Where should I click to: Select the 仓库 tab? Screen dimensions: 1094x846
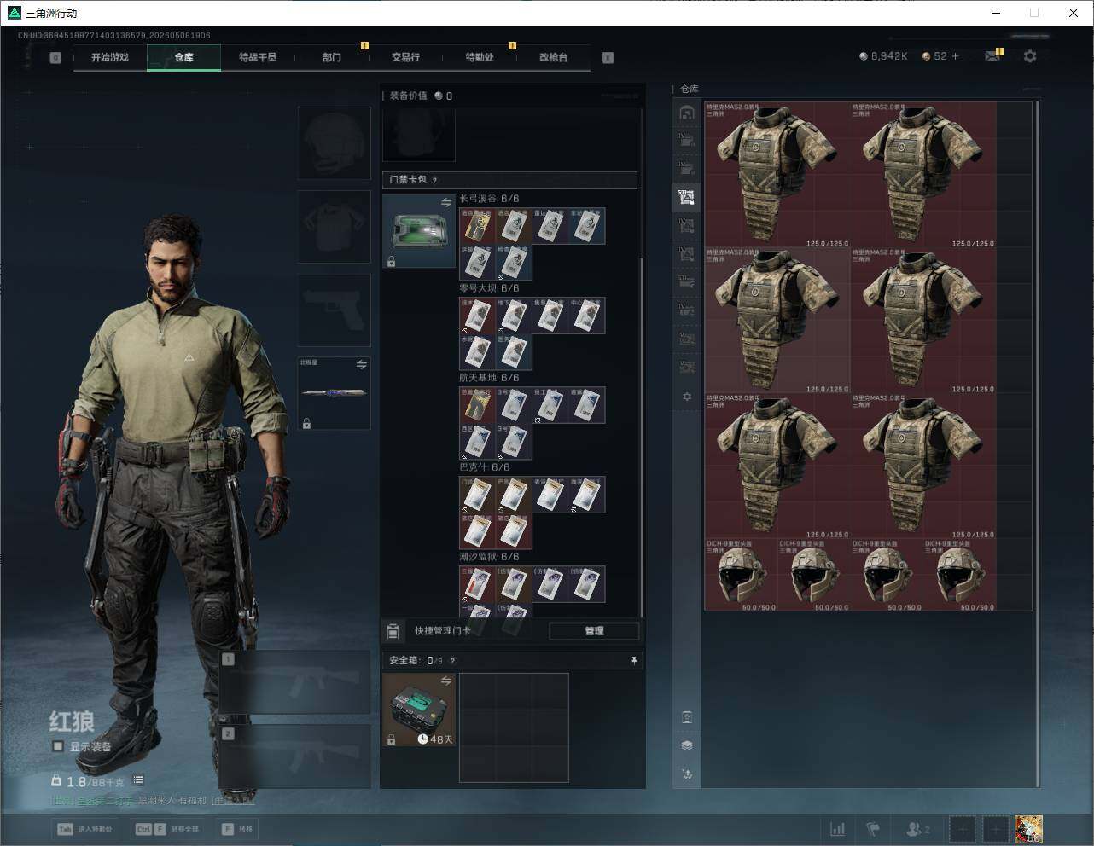[184, 57]
